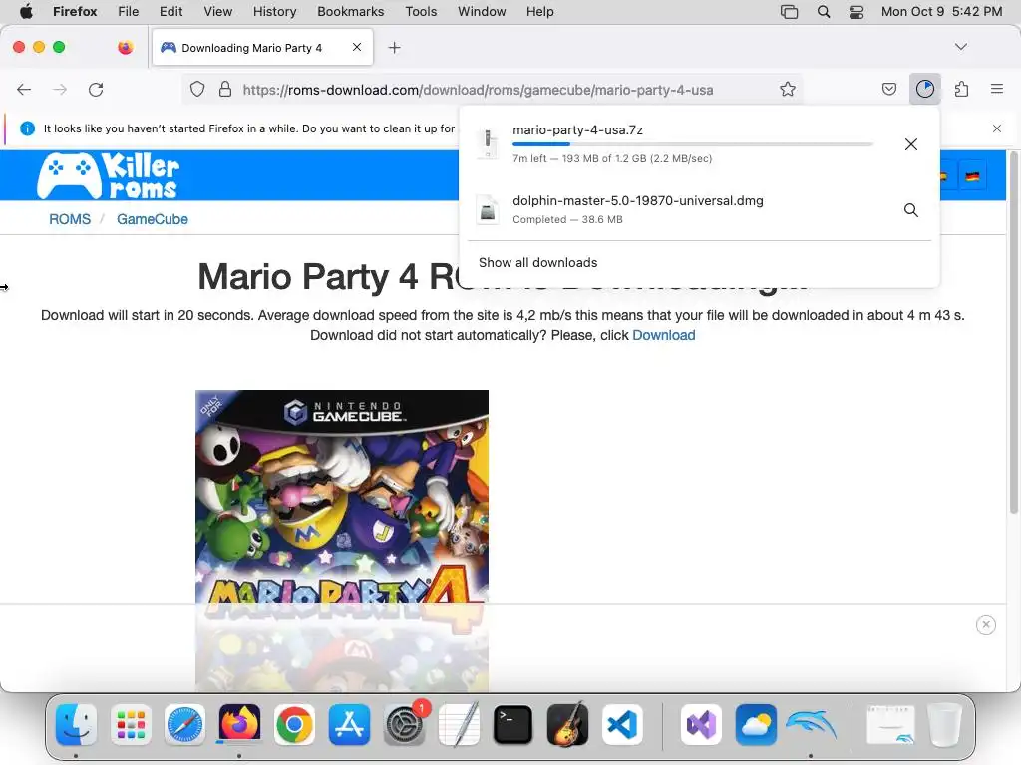This screenshot has height=765, width=1021.
Task: Open the File menu
Action: coord(128,12)
